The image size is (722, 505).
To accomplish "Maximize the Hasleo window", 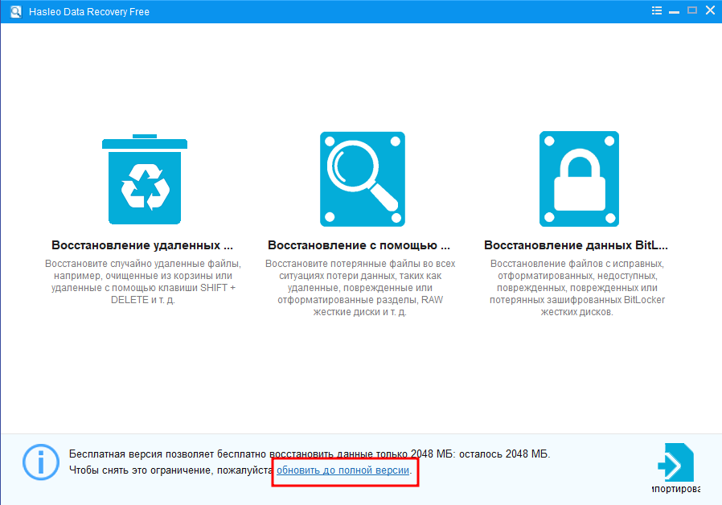I will pos(691,10).
